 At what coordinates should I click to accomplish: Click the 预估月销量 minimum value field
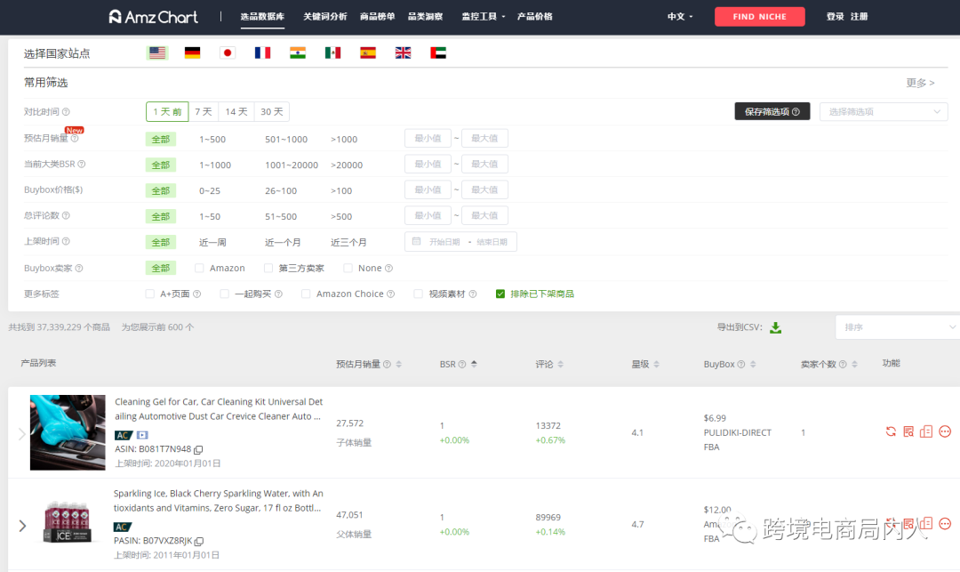tap(428, 139)
